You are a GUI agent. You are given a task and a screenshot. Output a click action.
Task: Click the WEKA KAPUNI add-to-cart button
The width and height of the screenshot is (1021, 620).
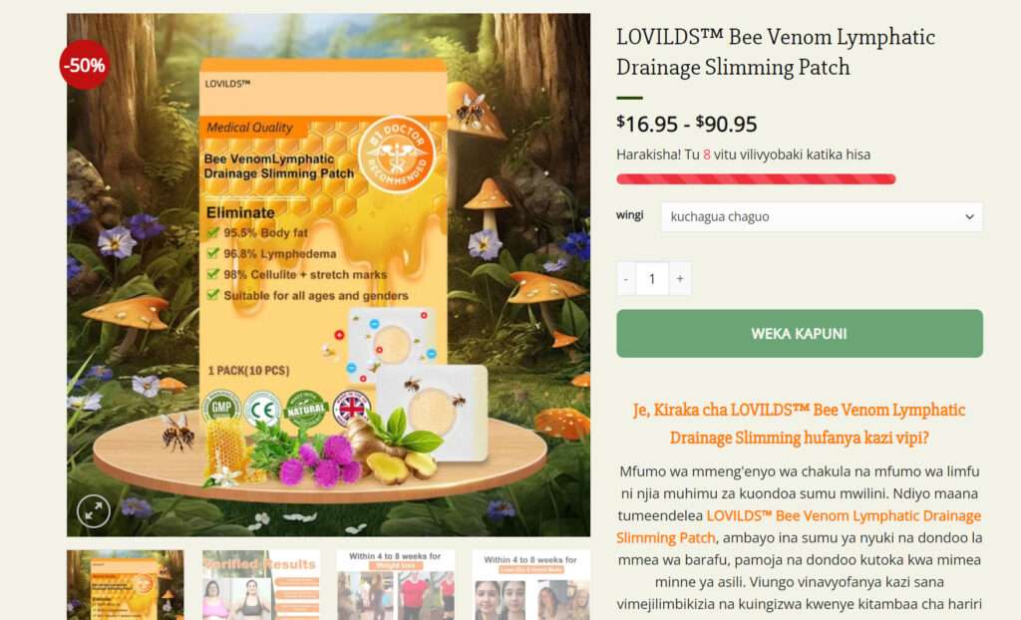point(800,334)
